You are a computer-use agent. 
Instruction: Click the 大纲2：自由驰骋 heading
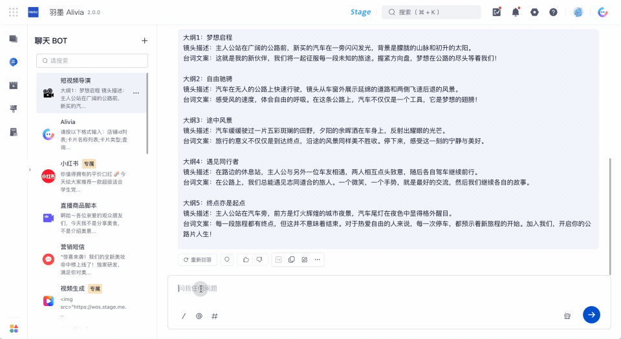(208, 79)
